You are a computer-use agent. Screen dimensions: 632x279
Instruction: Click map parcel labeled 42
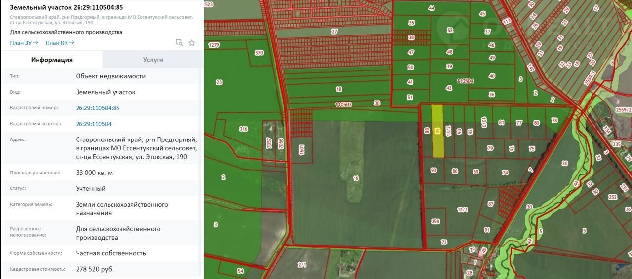point(448,88)
